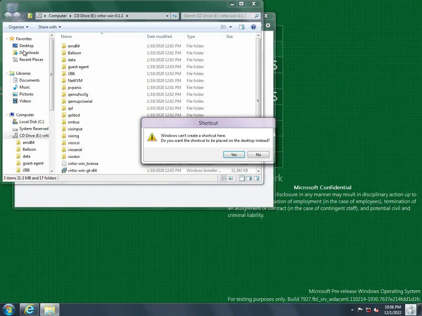Click the user tile at taskbar end
Image resolution: width=422 pixels, height=316 pixels.
click(411, 310)
